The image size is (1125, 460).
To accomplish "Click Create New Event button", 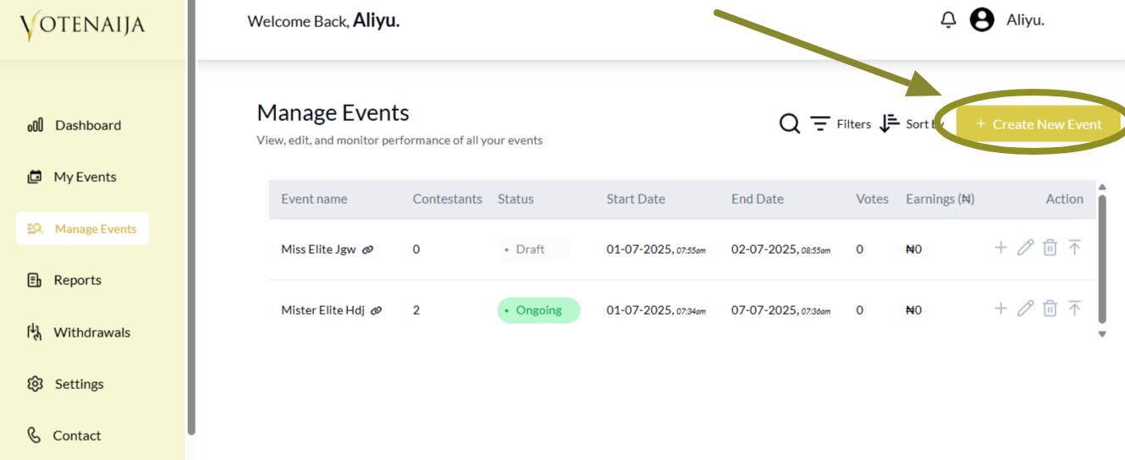I will click(x=1039, y=124).
